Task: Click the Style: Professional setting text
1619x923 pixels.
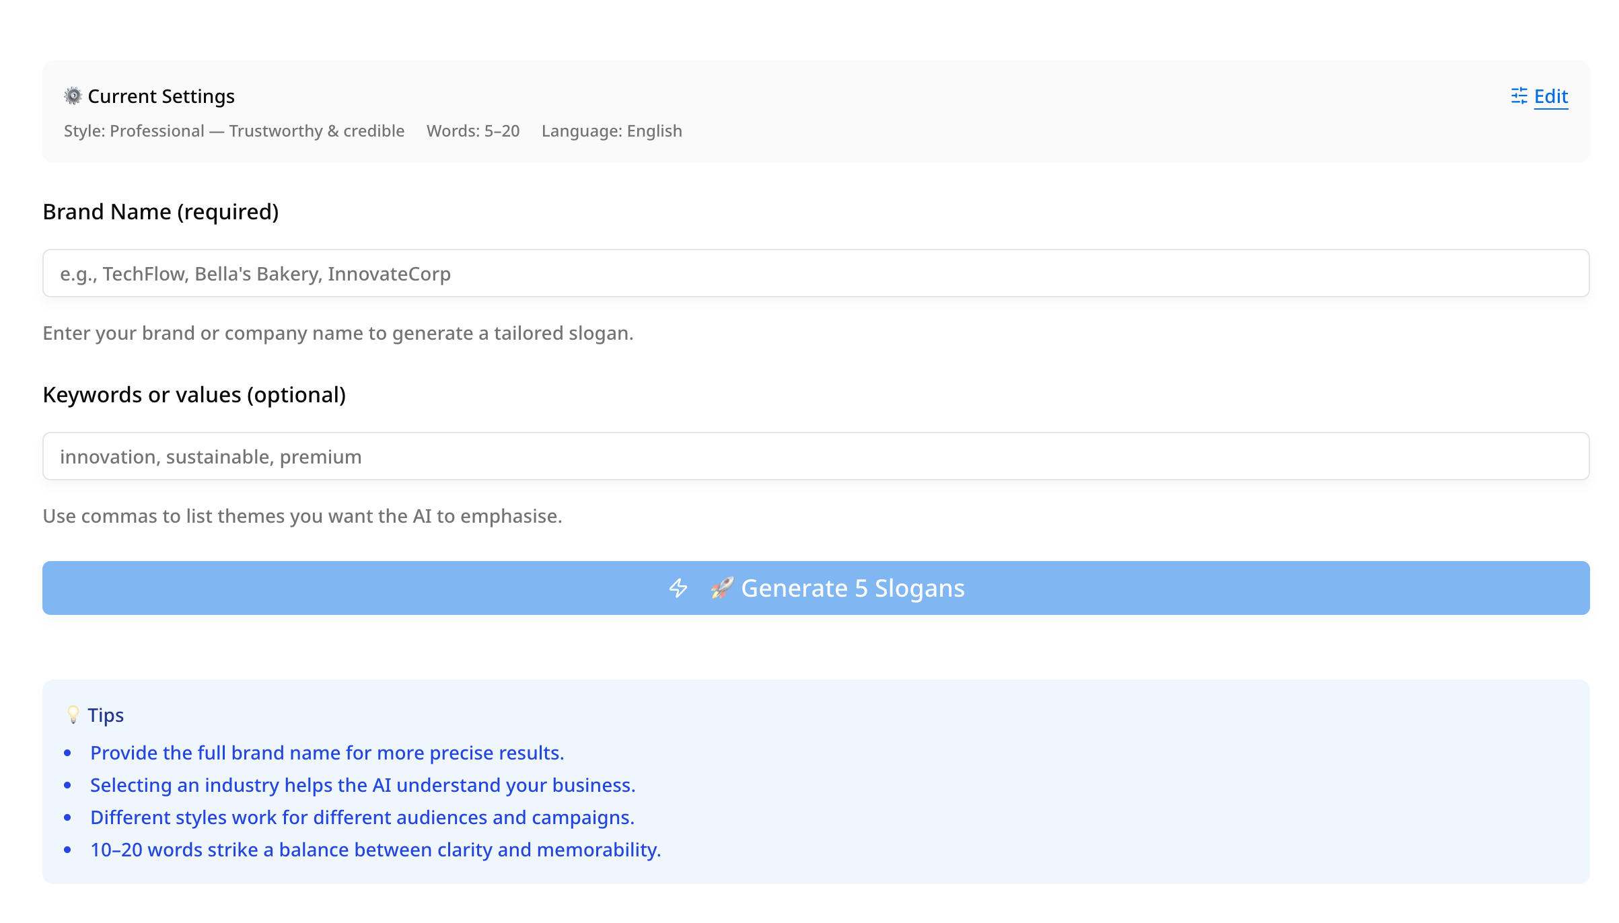Action: tap(234, 131)
